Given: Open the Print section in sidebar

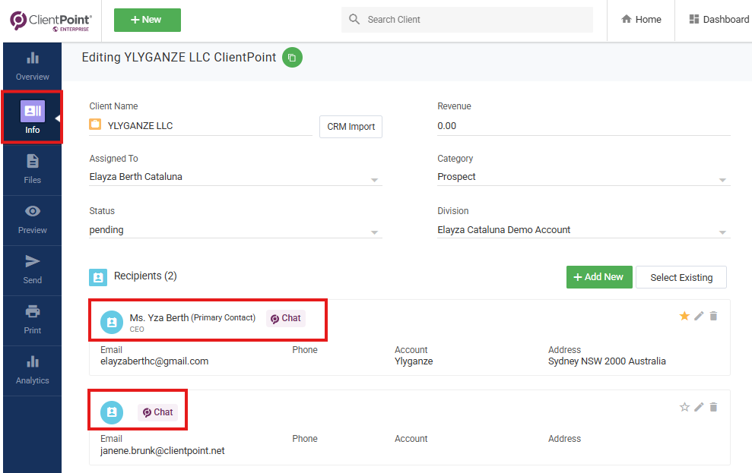Looking at the screenshot, I should (x=32, y=320).
